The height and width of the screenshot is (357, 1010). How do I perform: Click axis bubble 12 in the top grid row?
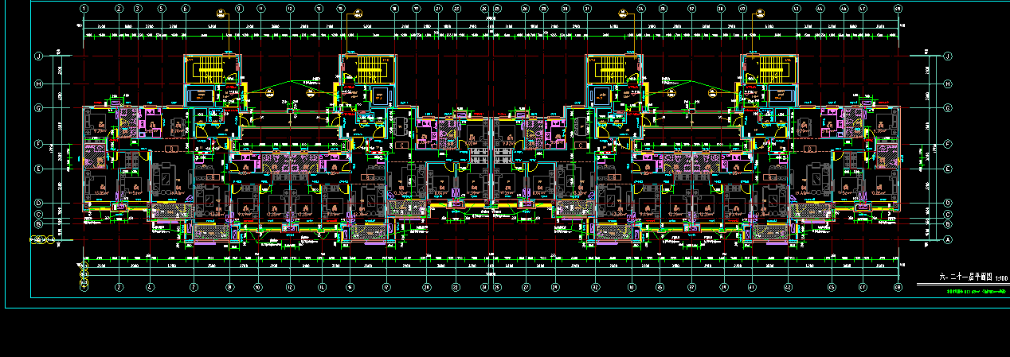[290, 8]
